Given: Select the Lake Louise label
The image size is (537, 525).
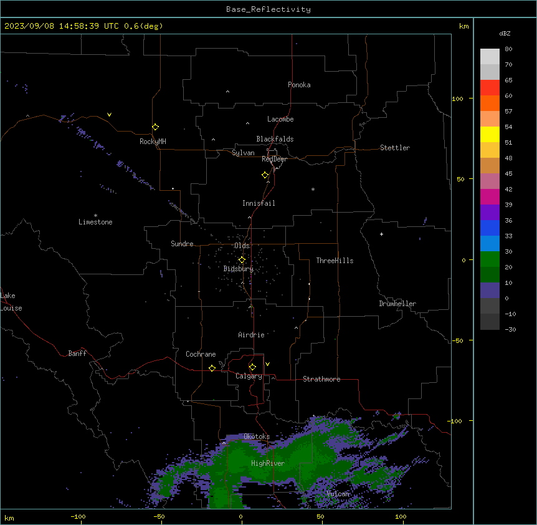Looking at the screenshot, I should (x=11, y=302).
